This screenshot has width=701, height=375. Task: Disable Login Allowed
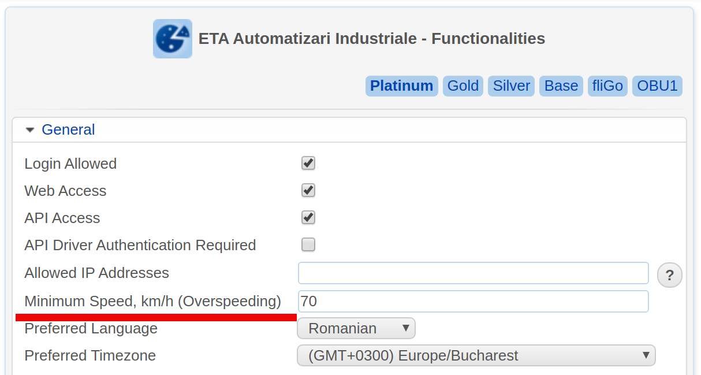tap(308, 163)
